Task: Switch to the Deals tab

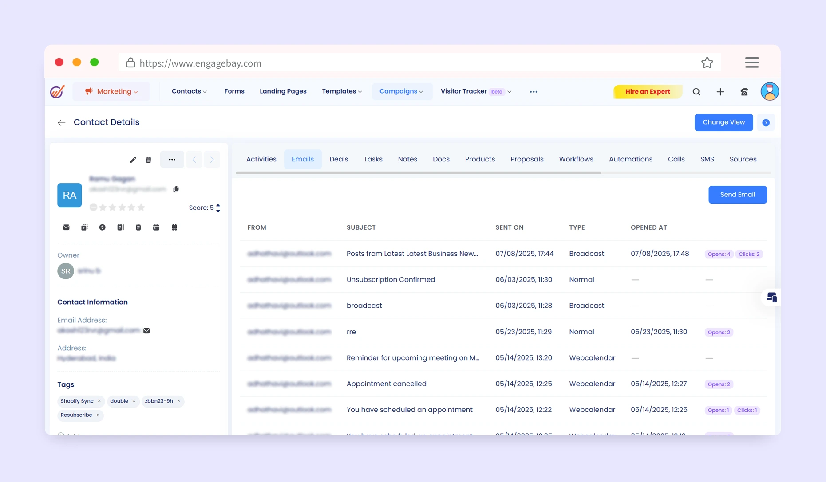Action: 339,159
